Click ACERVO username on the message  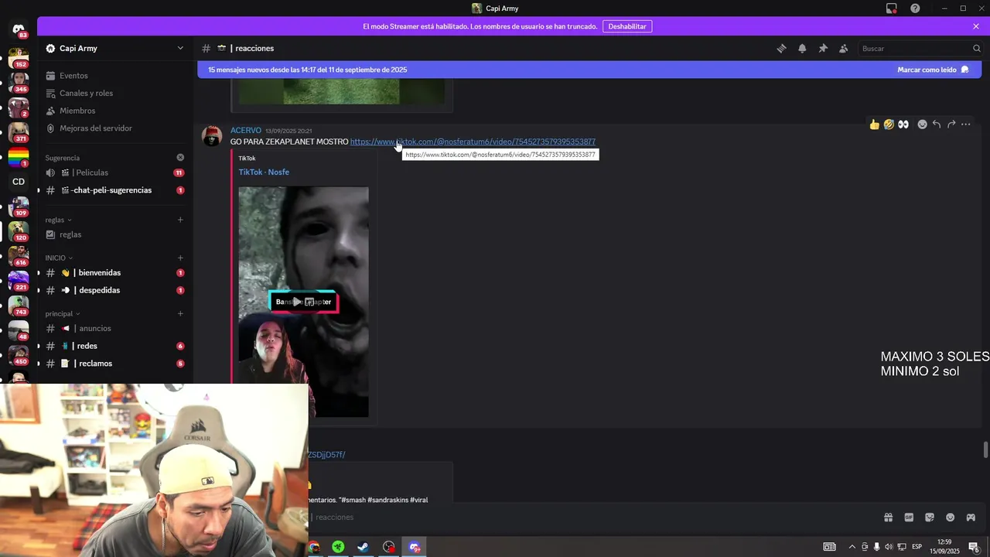(x=246, y=131)
